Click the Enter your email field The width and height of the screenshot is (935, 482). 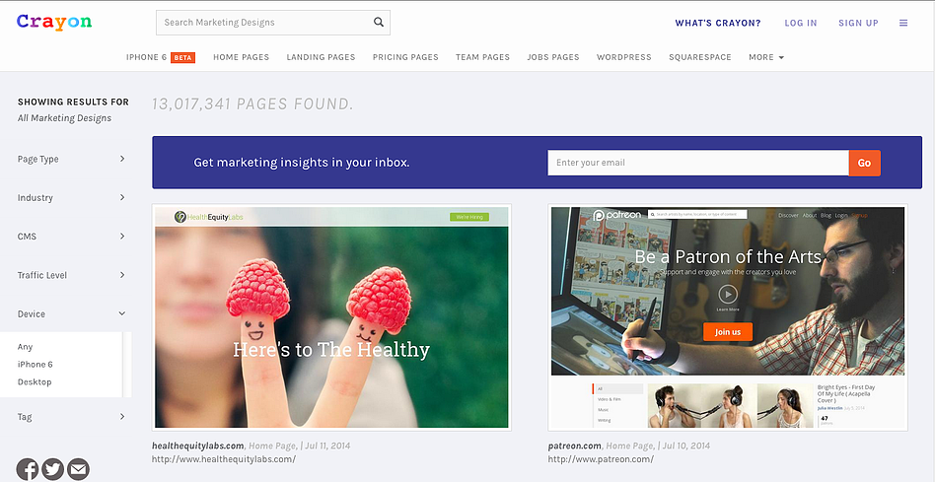pyautogui.click(x=698, y=163)
